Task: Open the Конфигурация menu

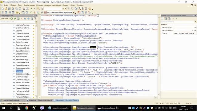Action: (29, 5)
